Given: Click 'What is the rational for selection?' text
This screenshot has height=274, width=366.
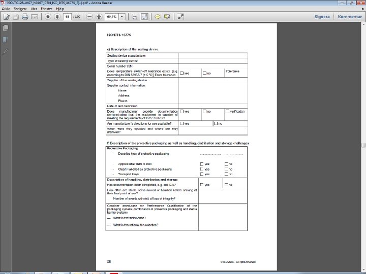Looking at the screenshot, I should point(136,225).
